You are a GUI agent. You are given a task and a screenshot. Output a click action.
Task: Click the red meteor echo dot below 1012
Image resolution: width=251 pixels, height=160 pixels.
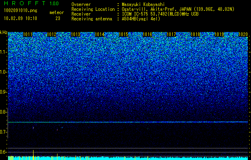57,130
